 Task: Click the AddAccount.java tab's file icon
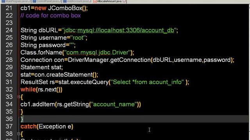65,1
